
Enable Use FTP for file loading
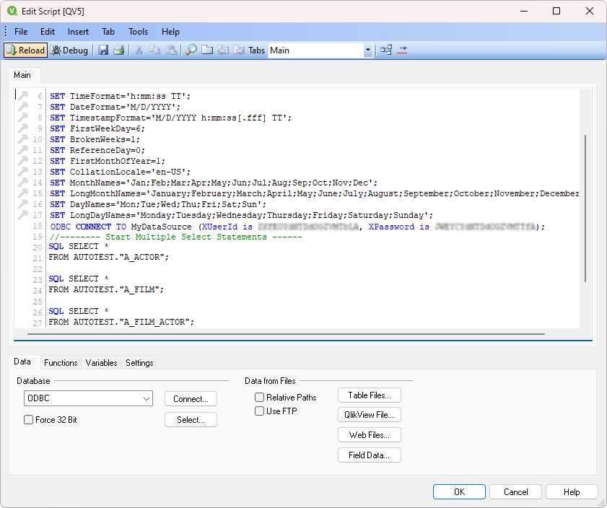[259, 411]
